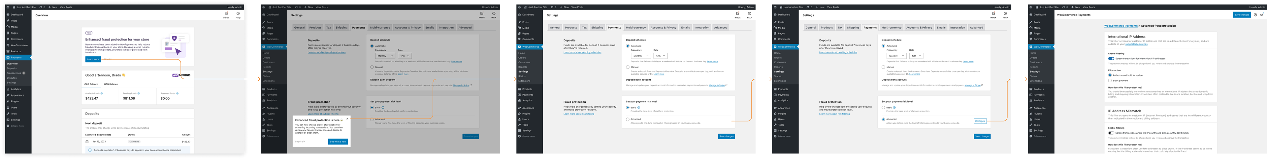Disable the International IP Address screening toggle

[x=1111, y=58]
